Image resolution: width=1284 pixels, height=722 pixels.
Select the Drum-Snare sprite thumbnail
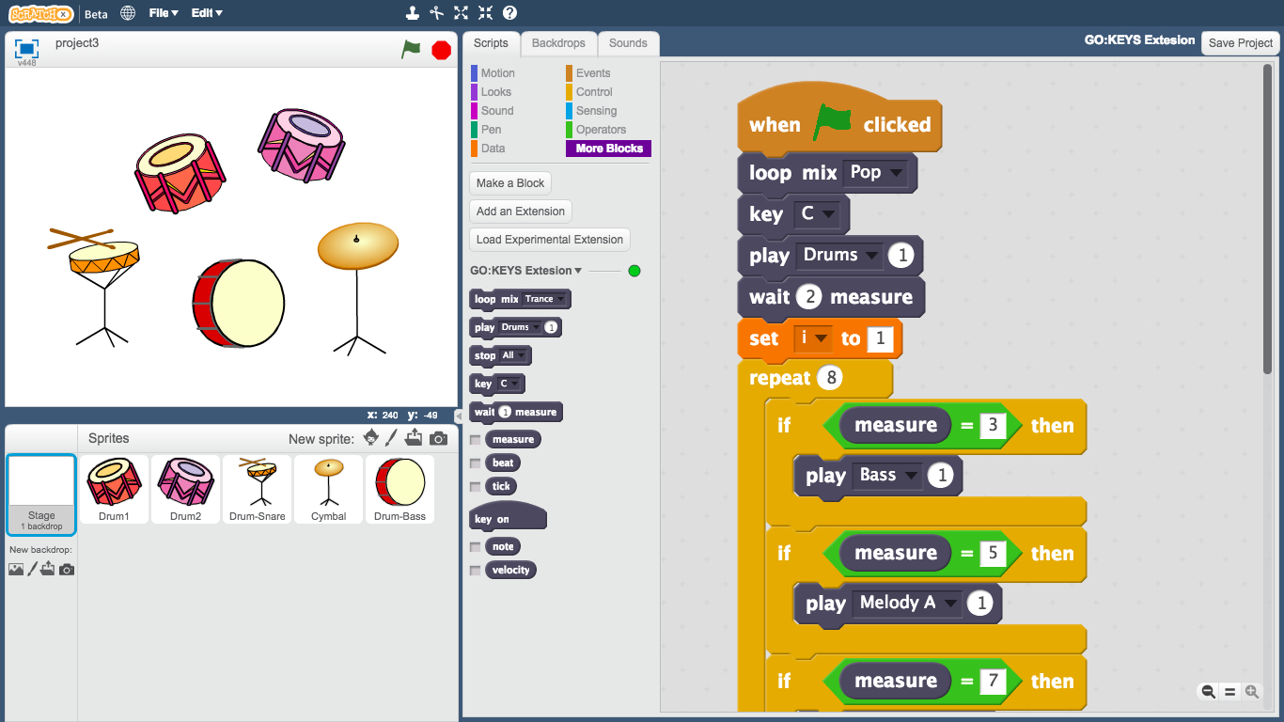pyautogui.click(x=258, y=489)
